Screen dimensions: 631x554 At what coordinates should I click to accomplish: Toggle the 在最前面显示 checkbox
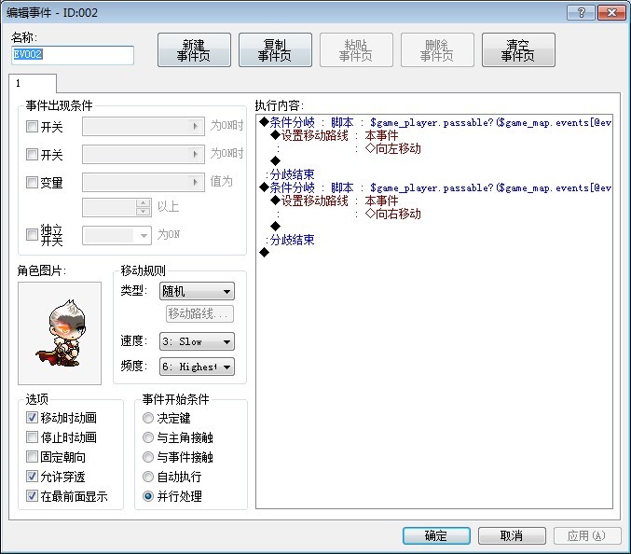point(32,496)
